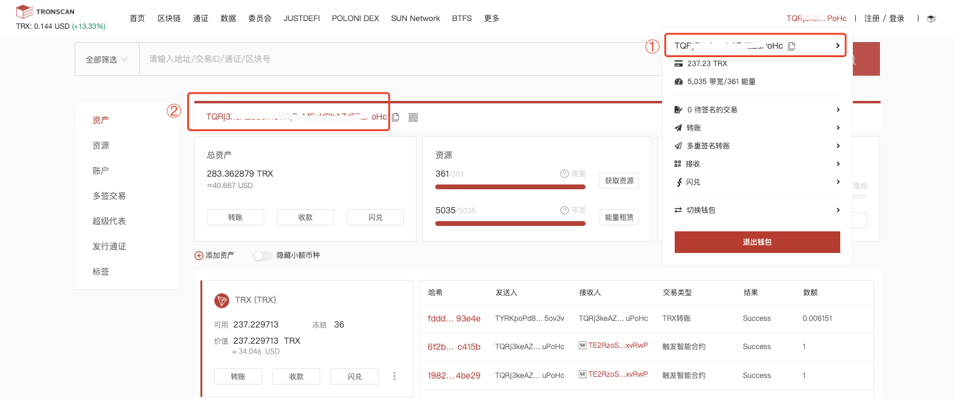
Task: Click the energy help question mark
Action: coord(565,174)
